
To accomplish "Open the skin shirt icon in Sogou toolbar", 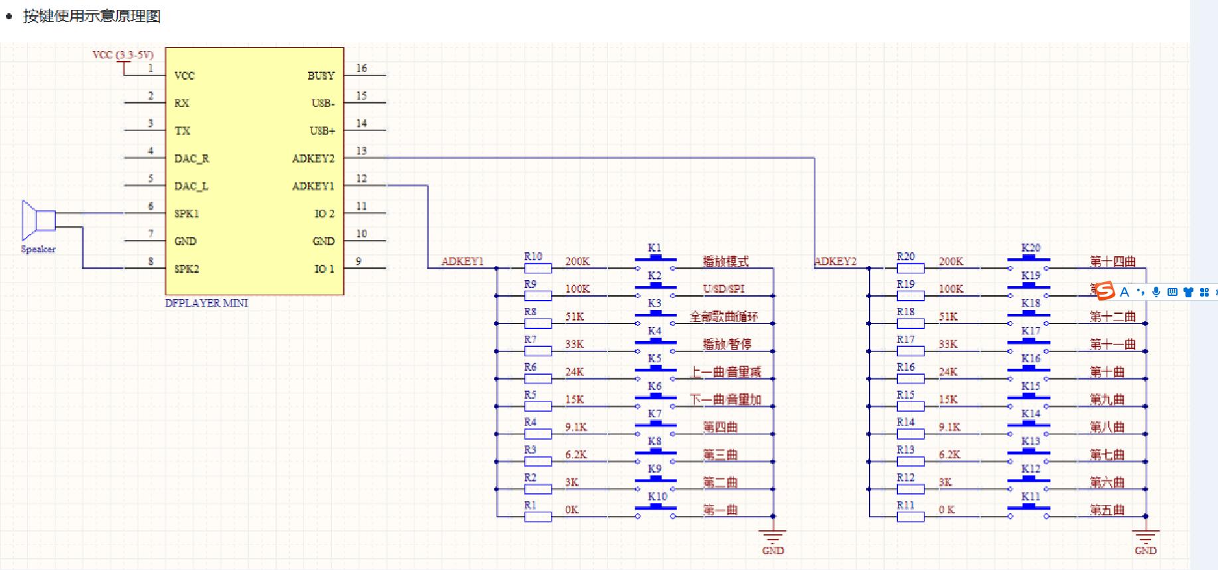I will (1188, 292).
